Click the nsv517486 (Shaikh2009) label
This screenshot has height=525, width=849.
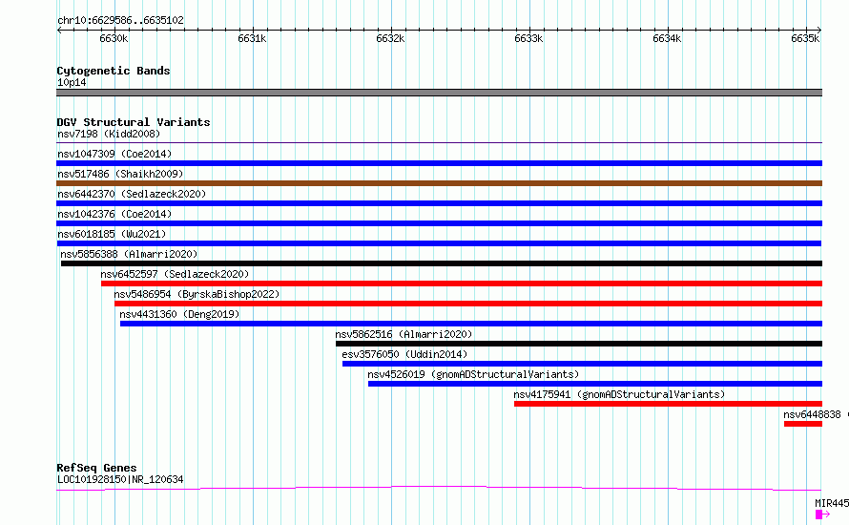120,174
